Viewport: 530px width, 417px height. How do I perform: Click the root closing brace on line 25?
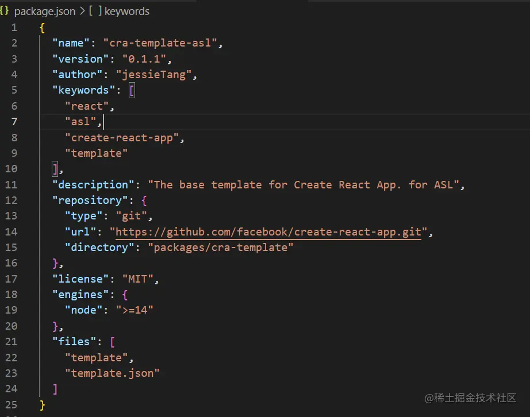[x=43, y=406]
